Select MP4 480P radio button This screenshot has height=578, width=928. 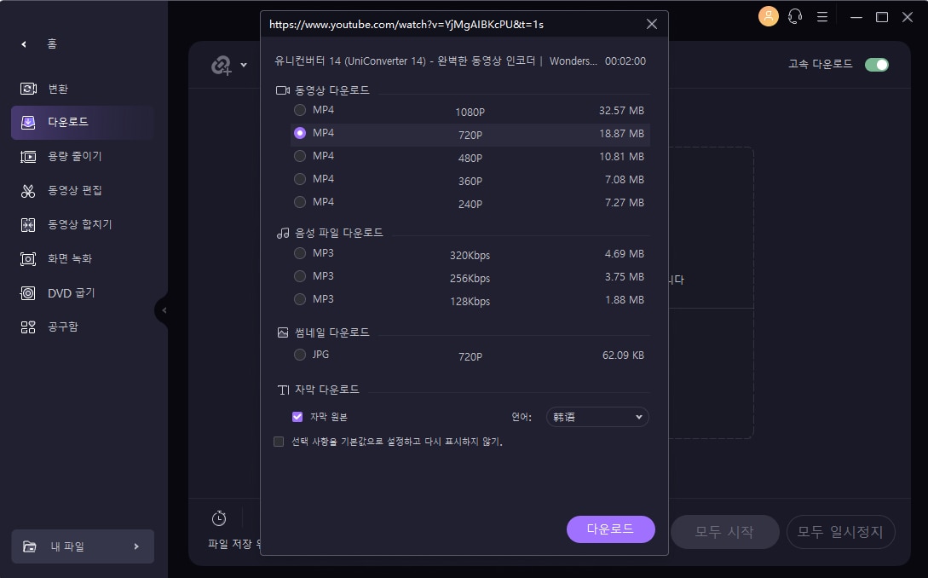click(300, 156)
